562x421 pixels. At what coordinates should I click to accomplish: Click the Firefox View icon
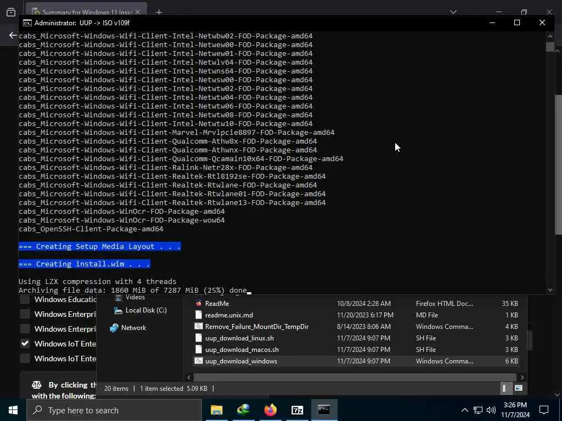pos(11,12)
